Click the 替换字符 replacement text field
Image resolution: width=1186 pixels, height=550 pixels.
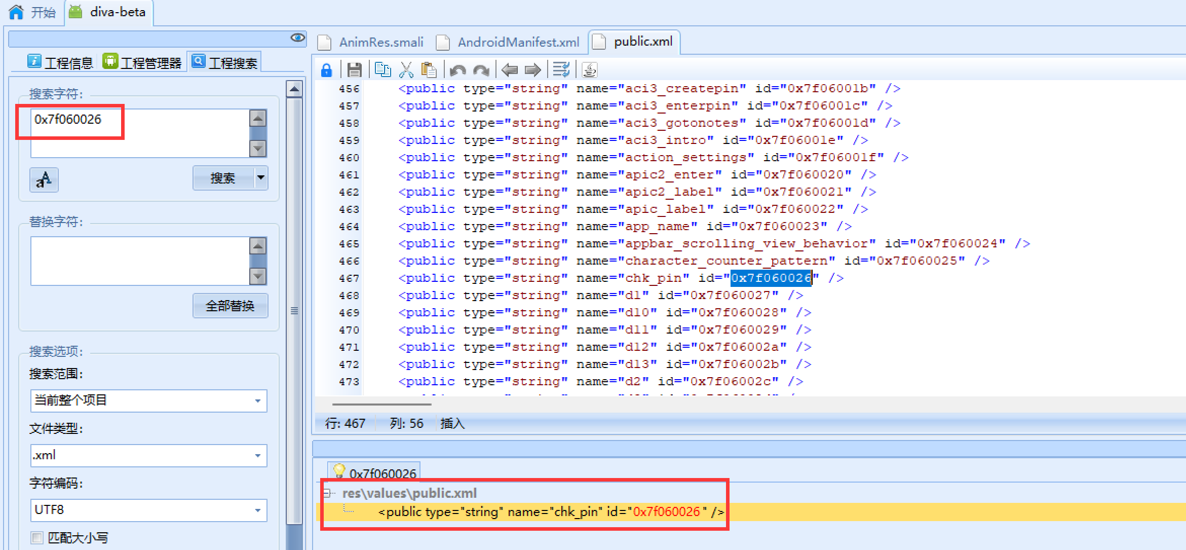[x=140, y=261]
